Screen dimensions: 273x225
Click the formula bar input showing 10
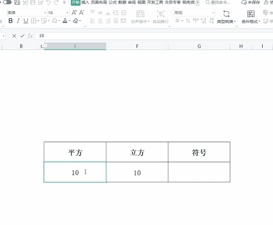click(x=154, y=36)
